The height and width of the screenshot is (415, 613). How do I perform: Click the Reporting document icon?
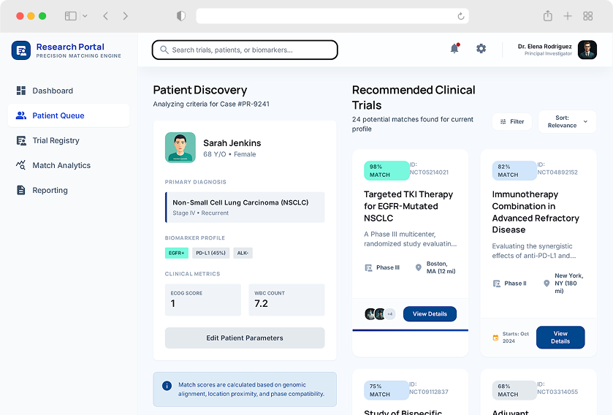[x=21, y=190]
